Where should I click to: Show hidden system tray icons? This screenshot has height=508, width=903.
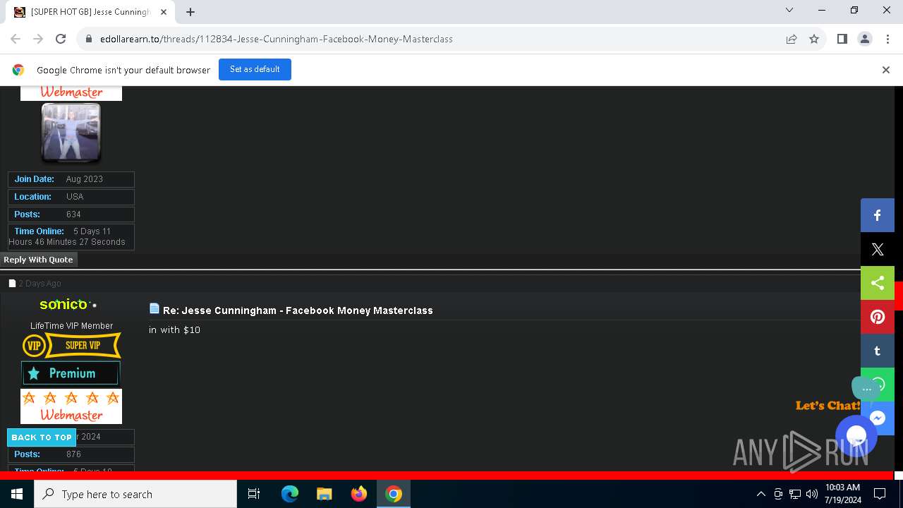(760, 494)
